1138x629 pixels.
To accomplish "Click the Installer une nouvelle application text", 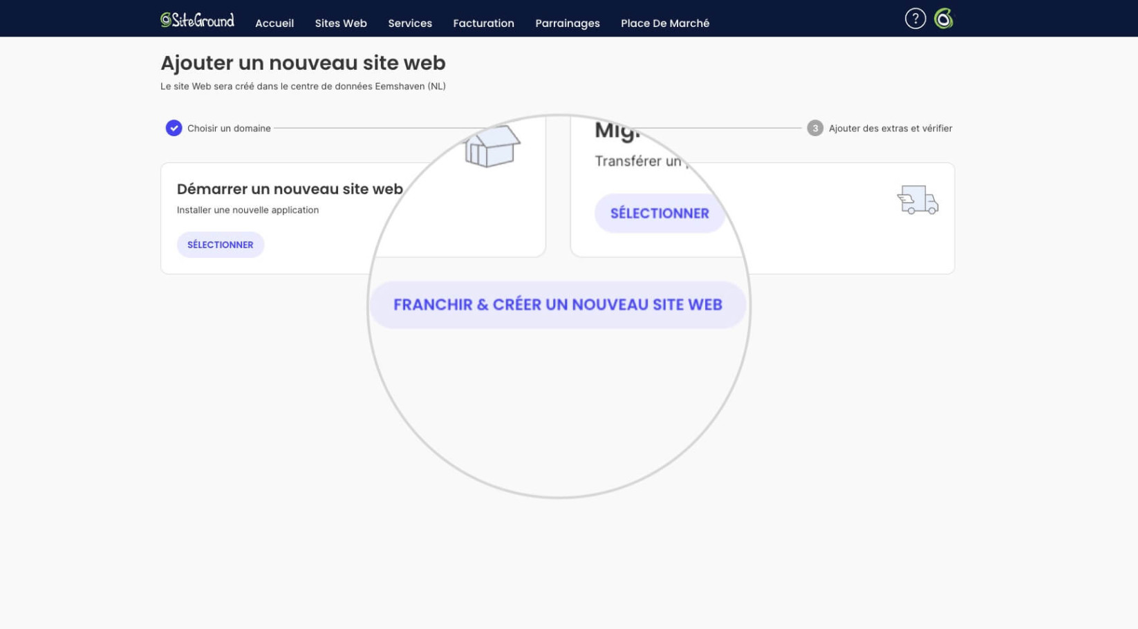I will coord(248,210).
